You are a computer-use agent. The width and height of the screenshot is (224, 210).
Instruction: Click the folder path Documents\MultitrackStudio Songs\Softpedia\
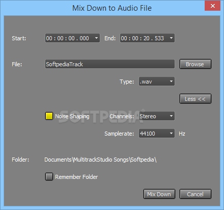[x=100, y=160]
